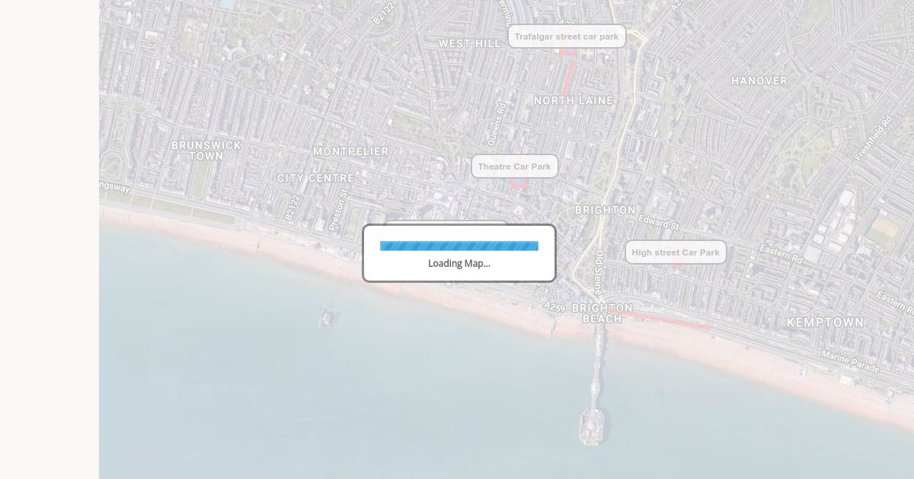Viewport: 914px width, 479px height.
Task: Click the red marker under High street Car Park
Action: [x=677, y=267]
